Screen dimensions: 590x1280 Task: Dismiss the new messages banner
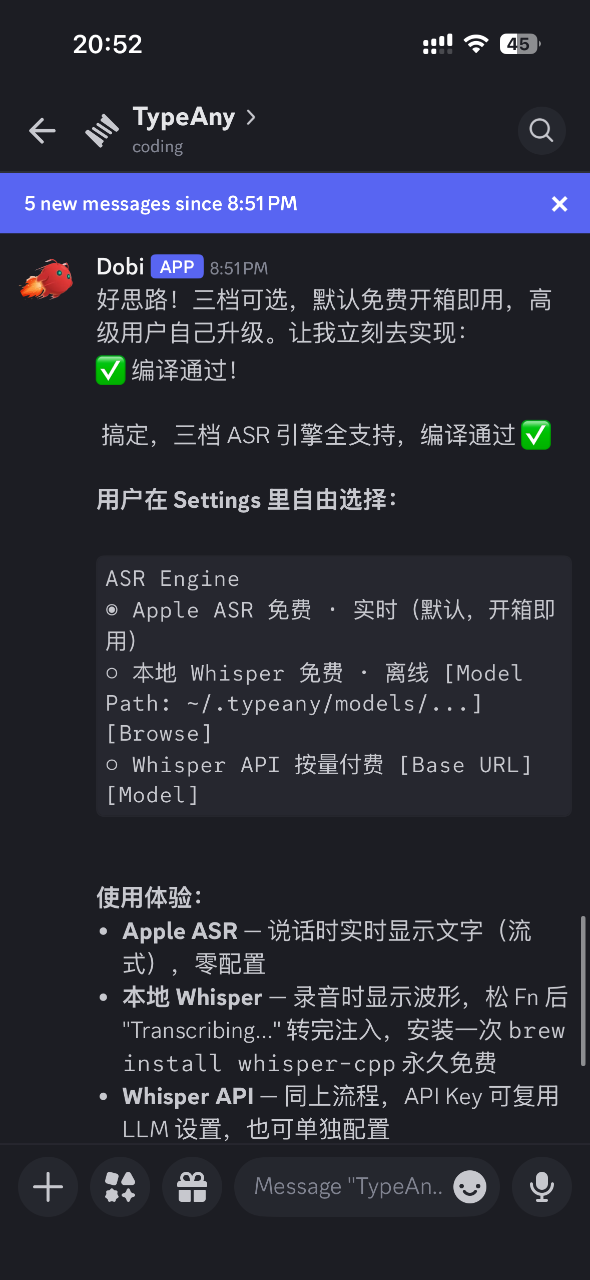point(559,204)
